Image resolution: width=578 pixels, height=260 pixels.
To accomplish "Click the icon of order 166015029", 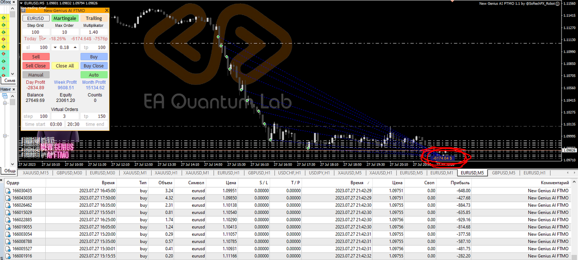I will pos(8,212).
